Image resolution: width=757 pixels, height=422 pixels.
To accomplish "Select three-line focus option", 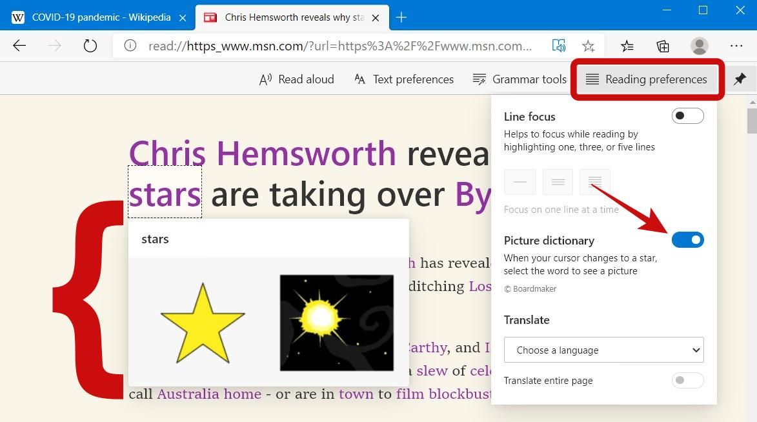I will click(558, 182).
